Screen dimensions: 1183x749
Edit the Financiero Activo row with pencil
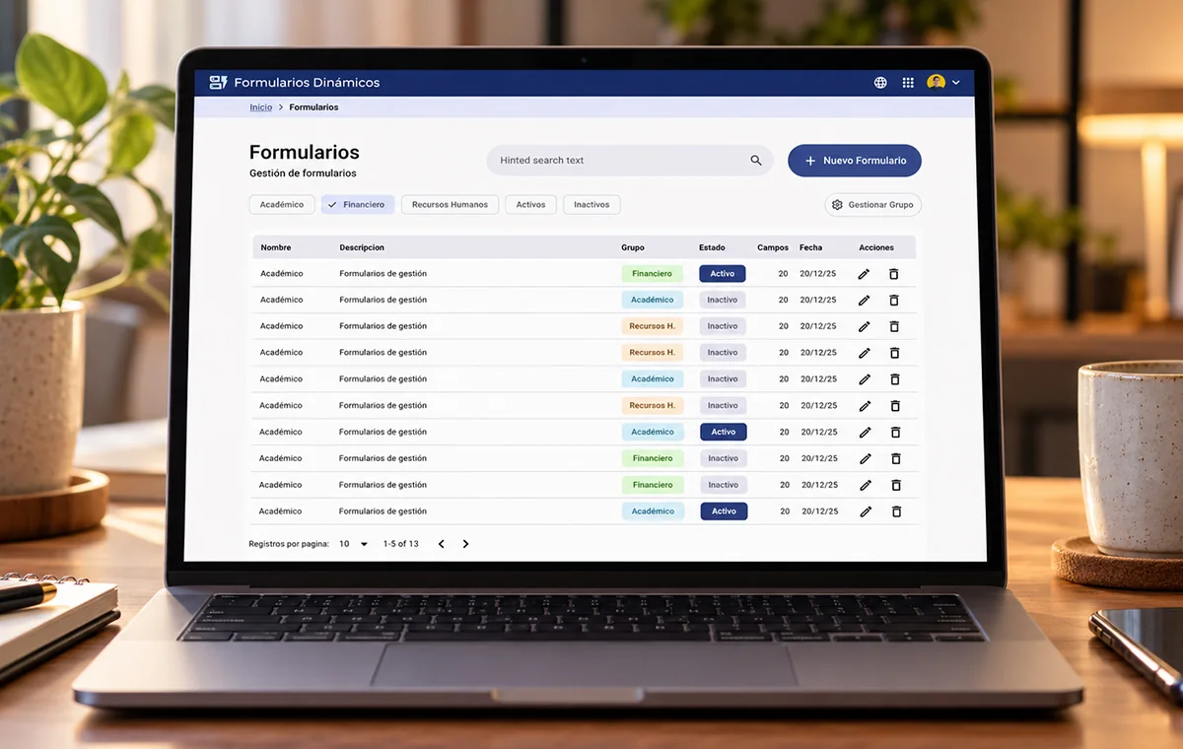tap(864, 274)
